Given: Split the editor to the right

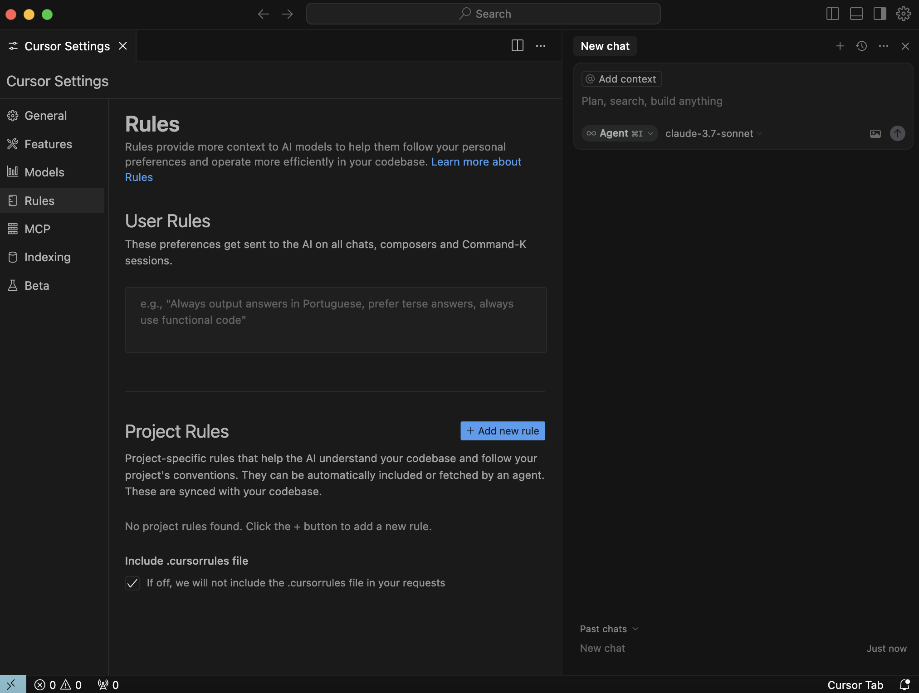Looking at the screenshot, I should coord(518,46).
